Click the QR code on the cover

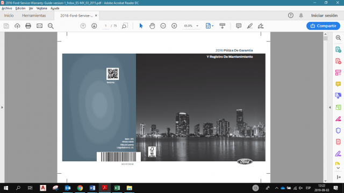pyautogui.click(x=112, y=74)
